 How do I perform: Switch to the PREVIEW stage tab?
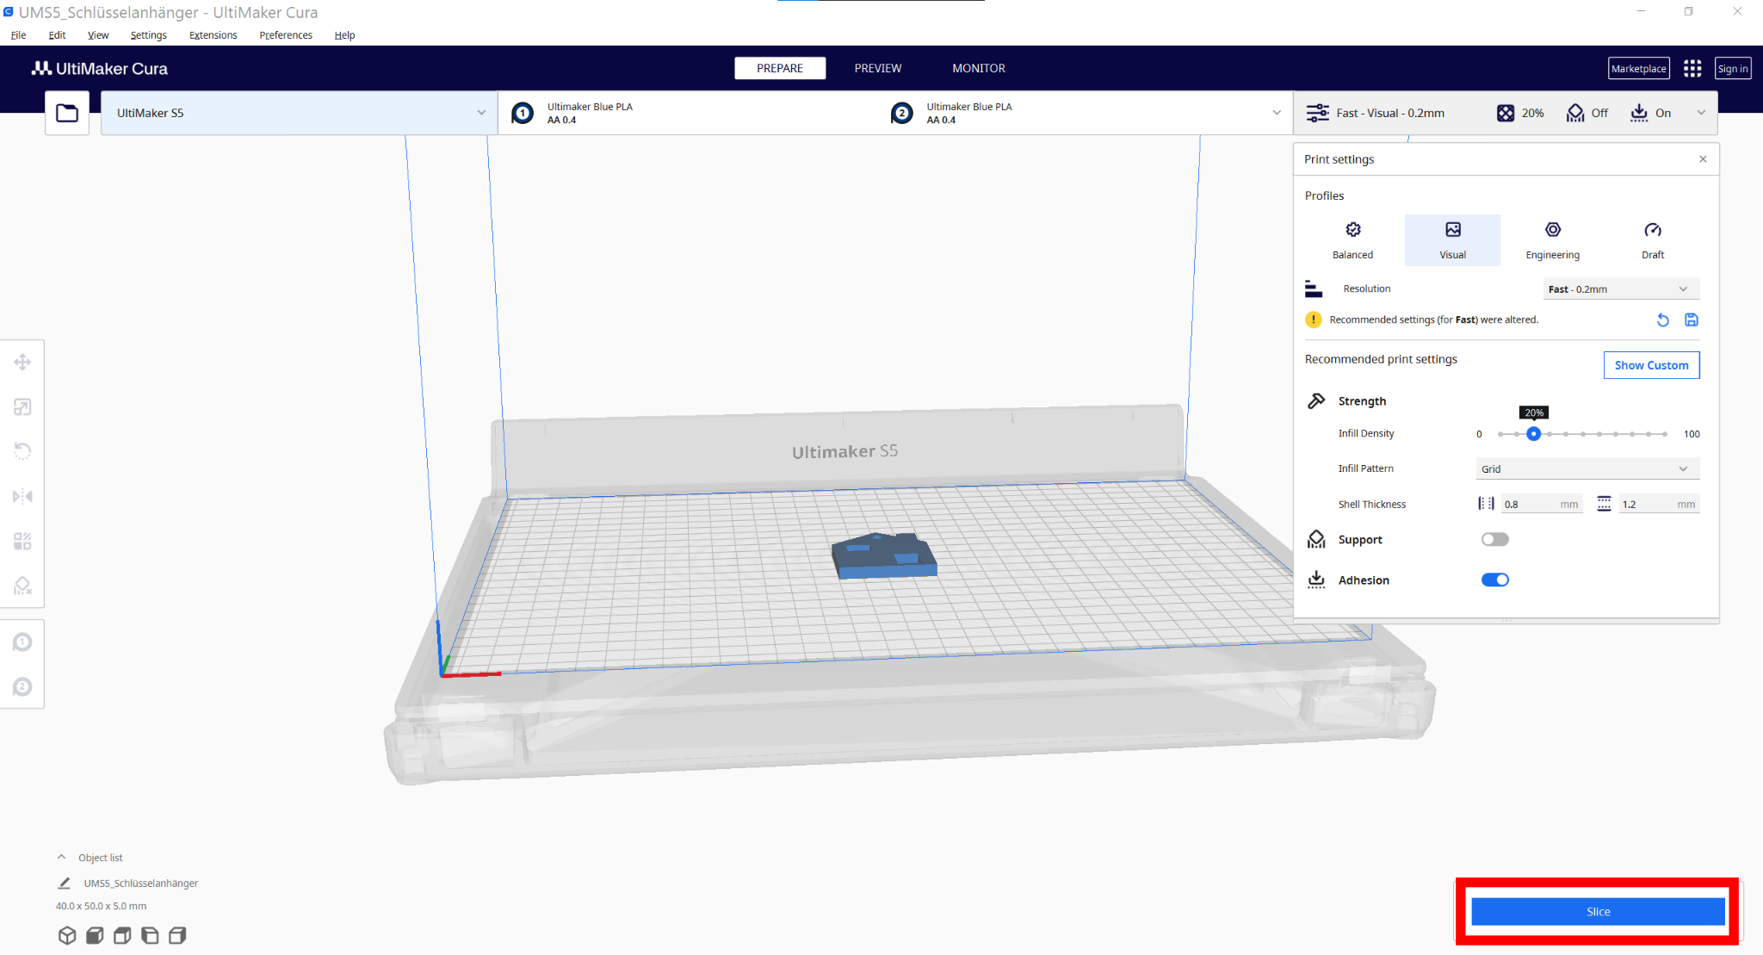(x=878, y=68)
